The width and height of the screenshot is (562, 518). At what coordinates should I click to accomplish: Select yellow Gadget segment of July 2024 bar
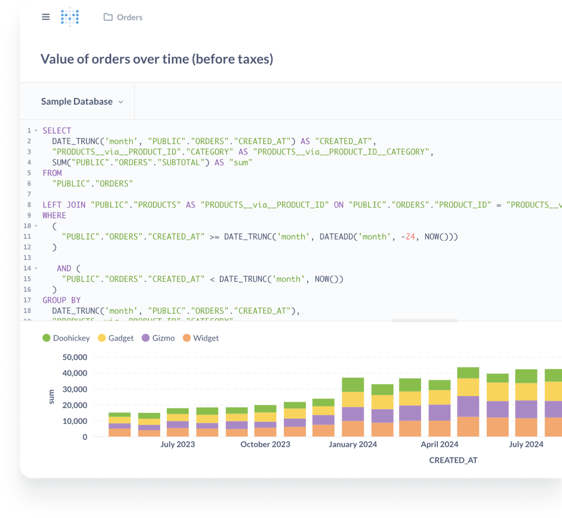coord(526,391)
